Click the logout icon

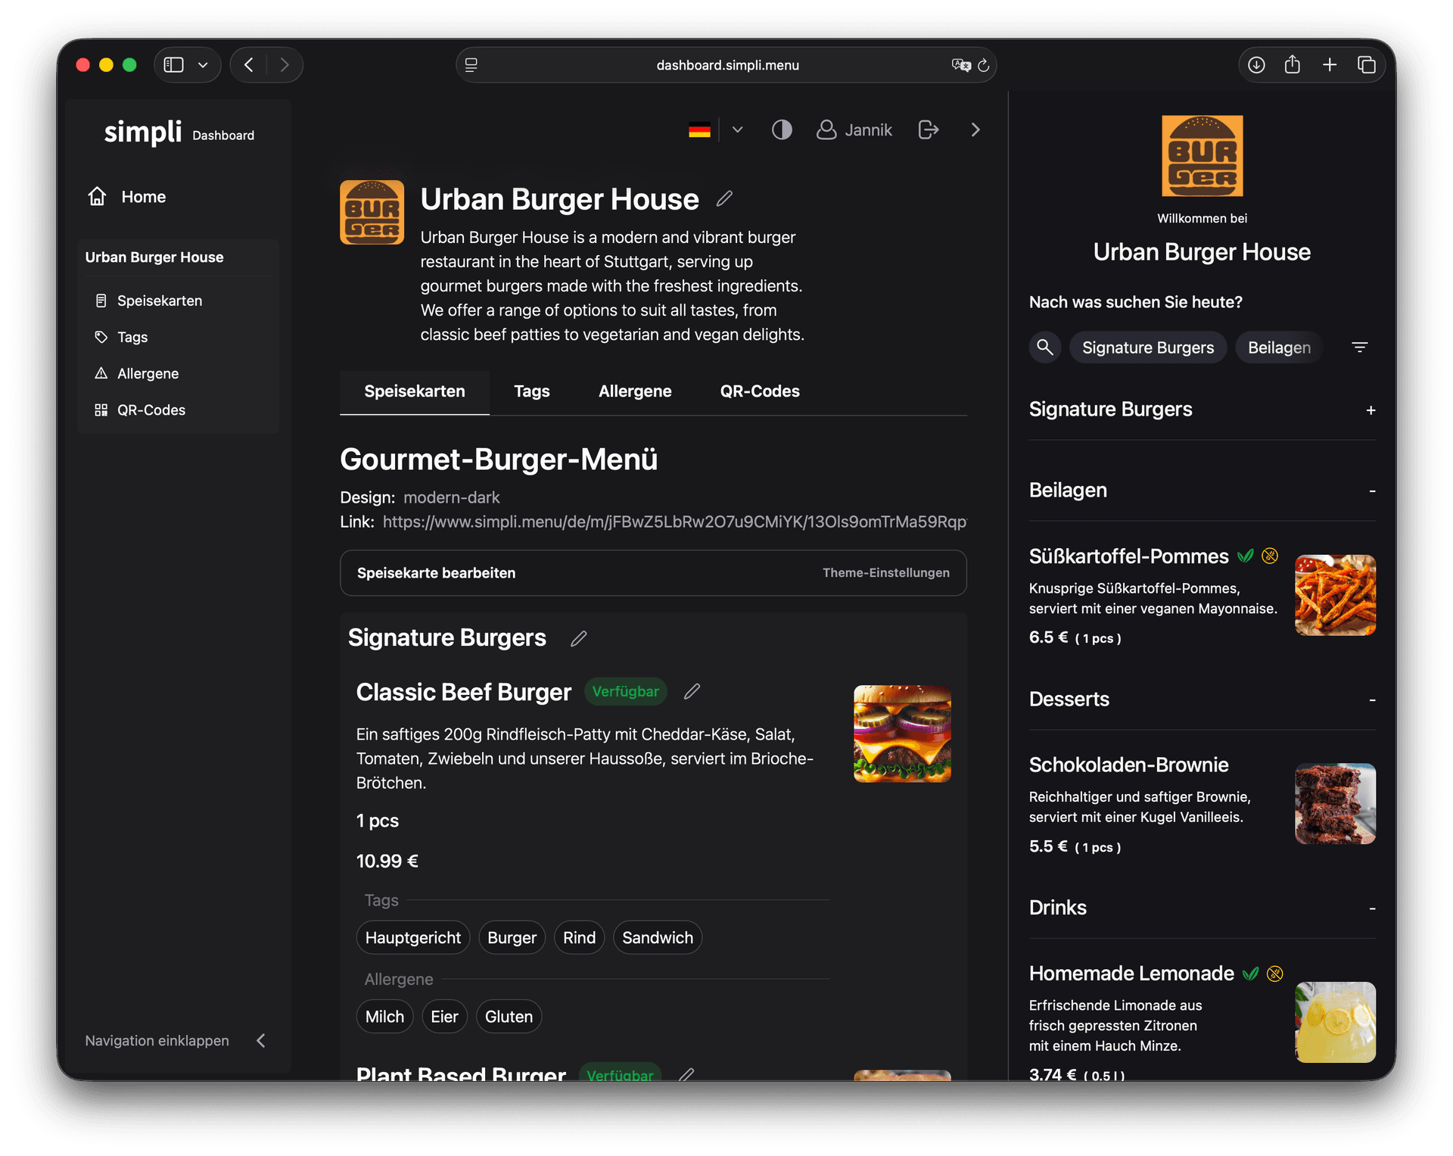pos(929,130)
